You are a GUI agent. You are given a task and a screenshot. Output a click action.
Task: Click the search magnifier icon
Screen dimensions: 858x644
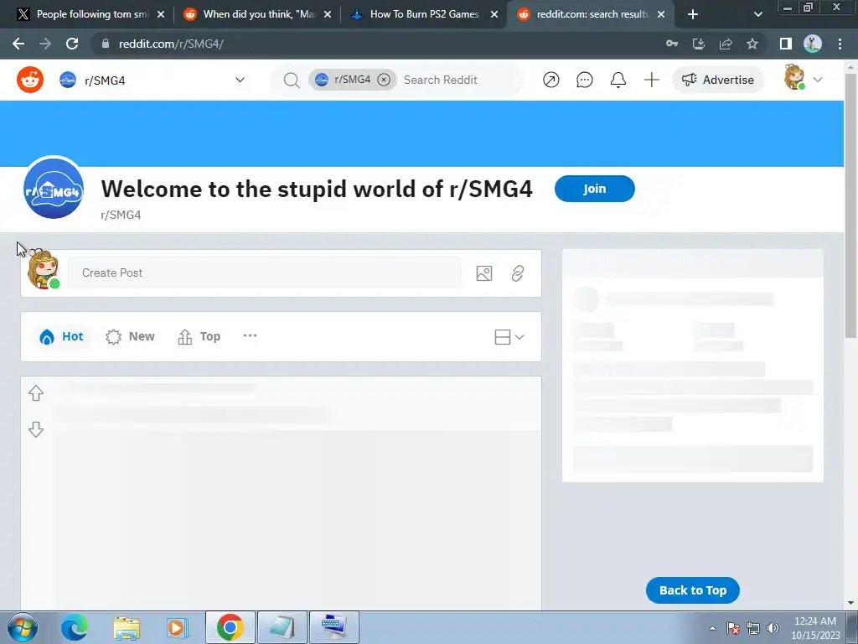(292, 80)
